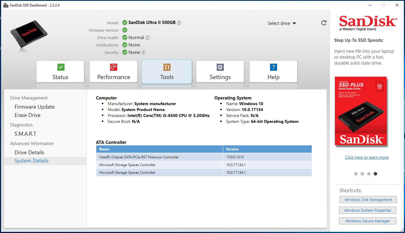Screen dimensions: 405x233
Task: Click the Security value None
Action: point(134,52)
